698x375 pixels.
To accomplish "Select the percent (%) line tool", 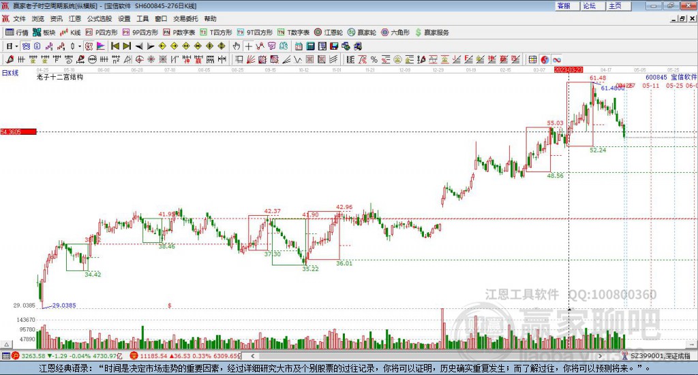I will point(374,59).
